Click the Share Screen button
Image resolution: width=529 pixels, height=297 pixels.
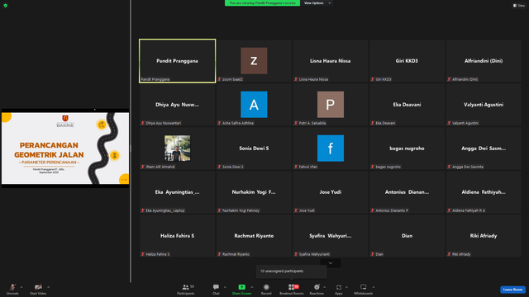(241, 289)
